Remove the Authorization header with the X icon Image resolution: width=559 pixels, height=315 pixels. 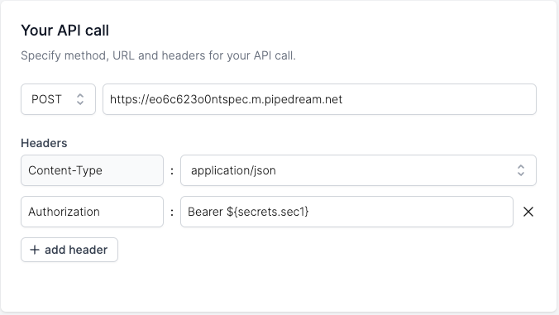click(x=528, y=212)
